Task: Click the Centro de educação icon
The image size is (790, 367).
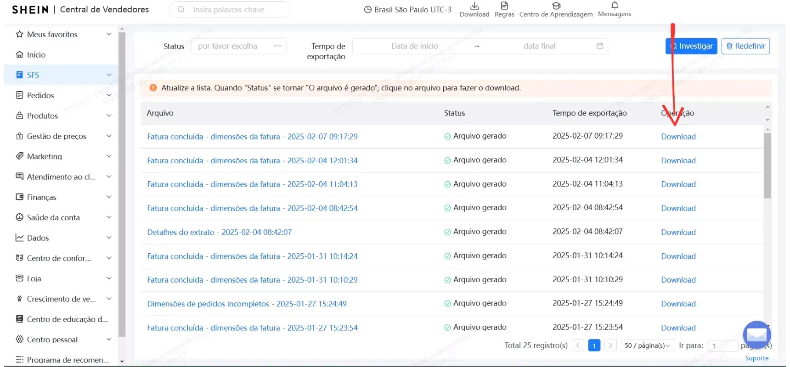Action: pos(19,319)
